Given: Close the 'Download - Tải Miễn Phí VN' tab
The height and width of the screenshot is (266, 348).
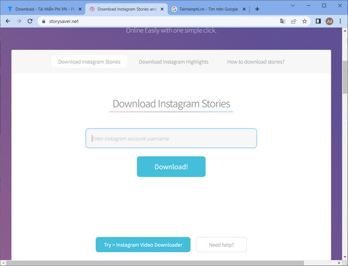Looking at the screenshot, I should coord(80,9).
